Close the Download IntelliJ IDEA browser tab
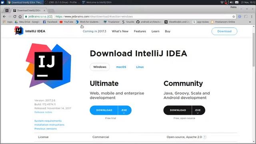 coord(44,10)
